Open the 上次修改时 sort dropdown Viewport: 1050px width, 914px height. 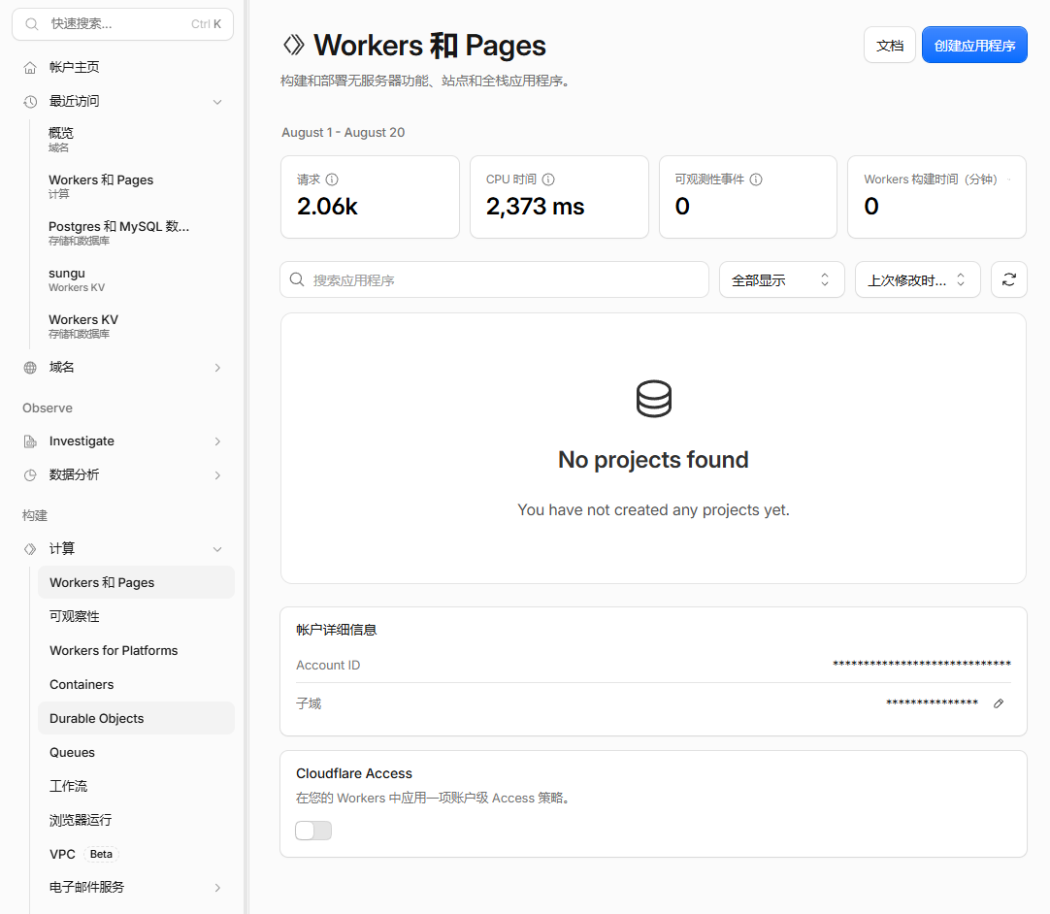coord(917,279)
